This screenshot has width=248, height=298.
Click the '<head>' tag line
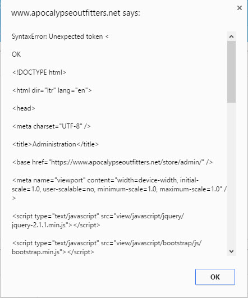[x=24, y=108]
